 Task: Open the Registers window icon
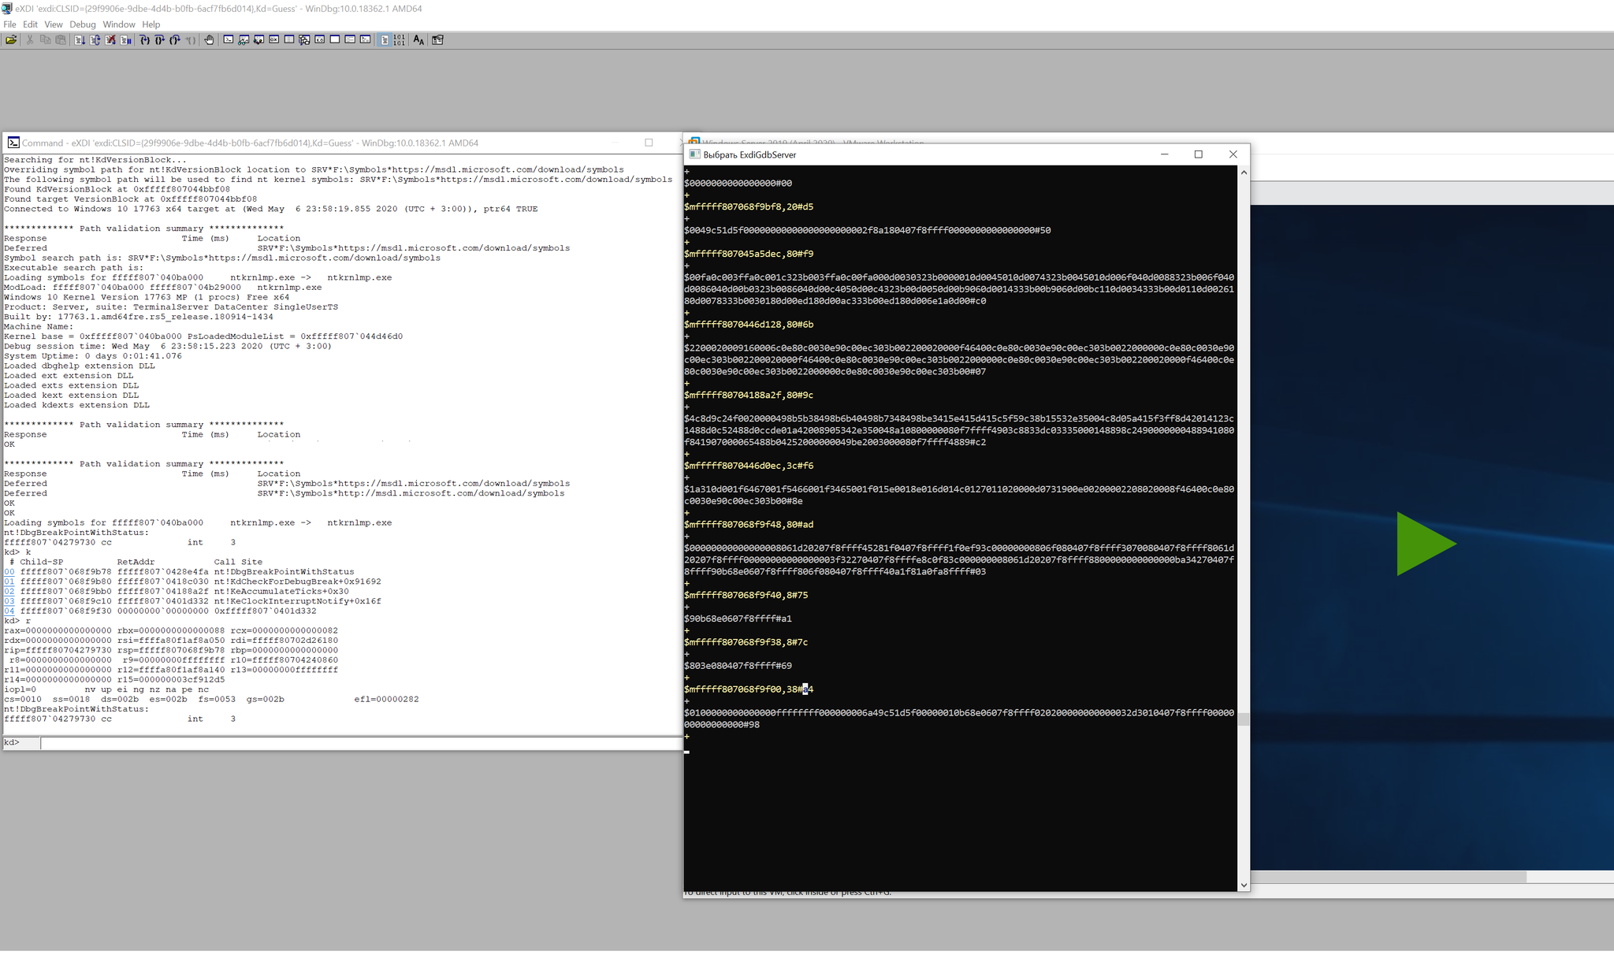point(274,40)
